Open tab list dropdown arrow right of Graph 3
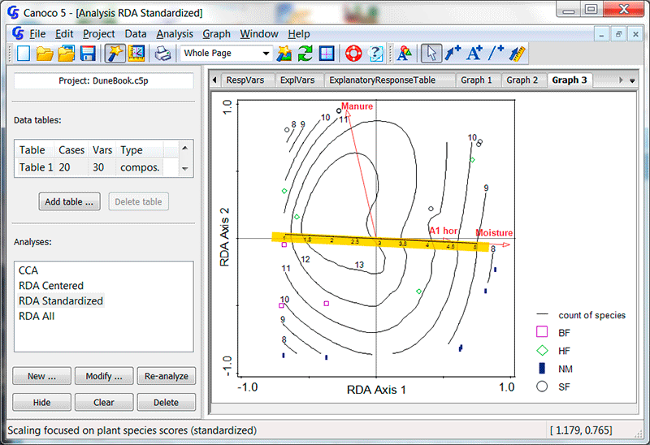Image resolution: width=650 pixels, height=445 pixels. tap(631, 80)
